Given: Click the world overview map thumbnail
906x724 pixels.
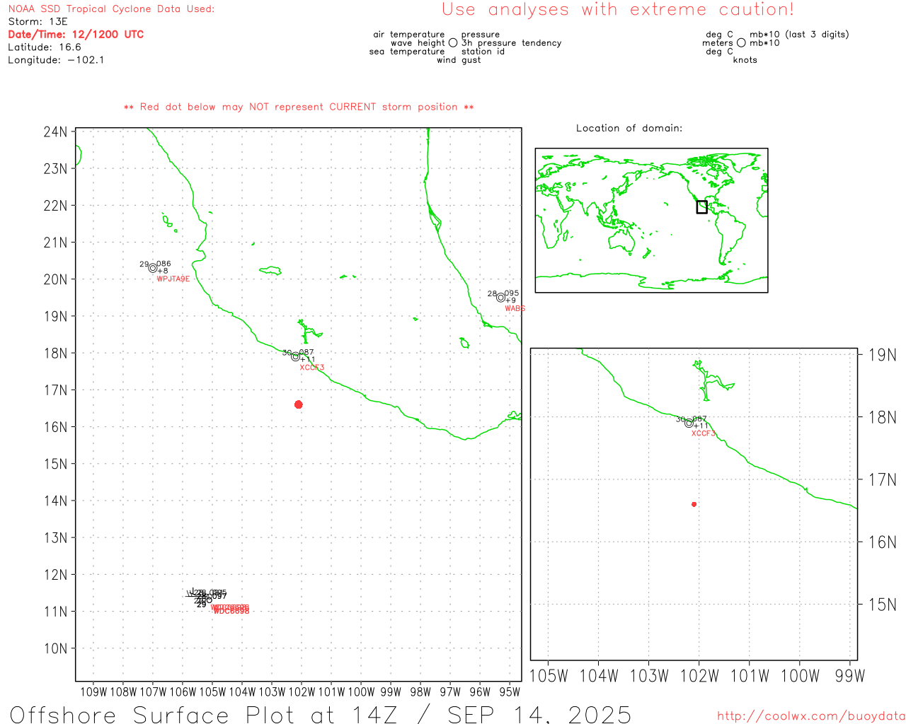Looking at the screenshot, I should click(x=651, y=221).
